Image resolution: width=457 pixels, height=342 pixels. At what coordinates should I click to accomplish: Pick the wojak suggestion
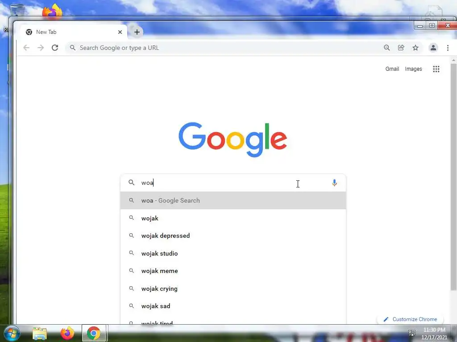pyautogui.click(x=233, y=218)
